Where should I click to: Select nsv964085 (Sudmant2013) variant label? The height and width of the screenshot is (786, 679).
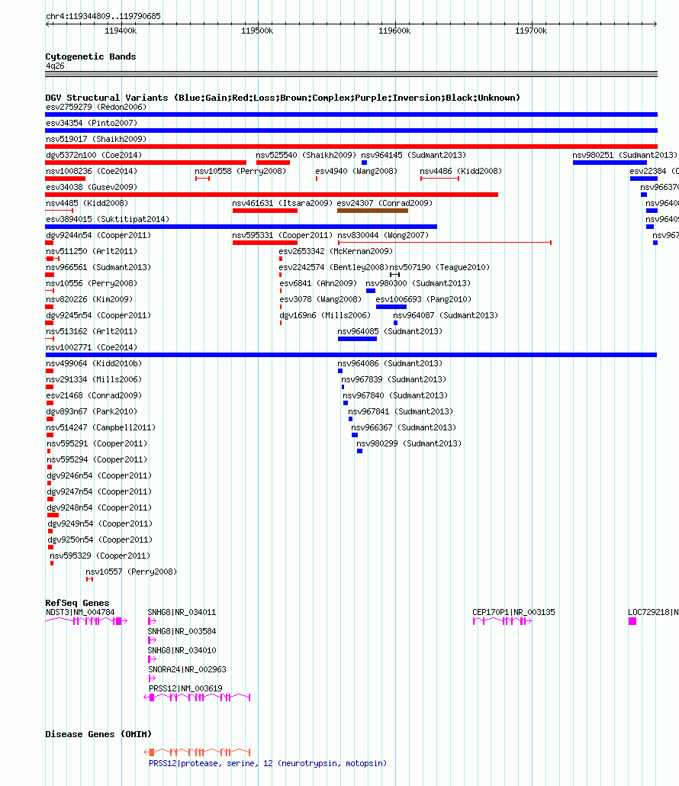(390, 331)
